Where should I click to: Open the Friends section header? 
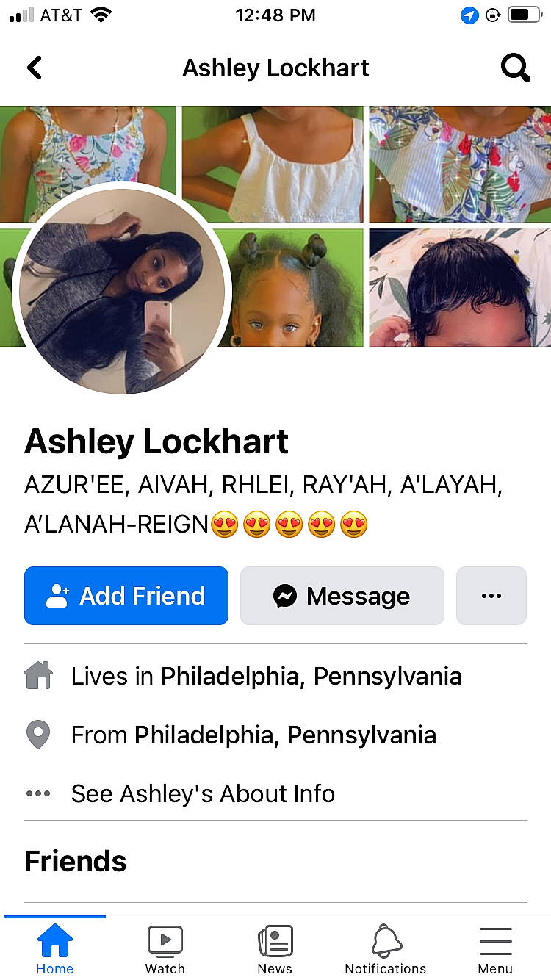coord(75,861)
